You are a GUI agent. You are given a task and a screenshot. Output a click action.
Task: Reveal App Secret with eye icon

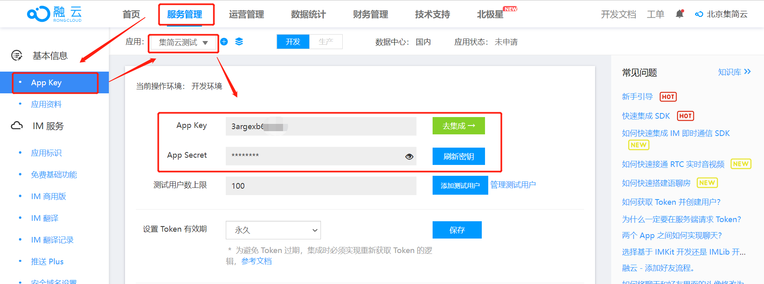pos(409,156)
